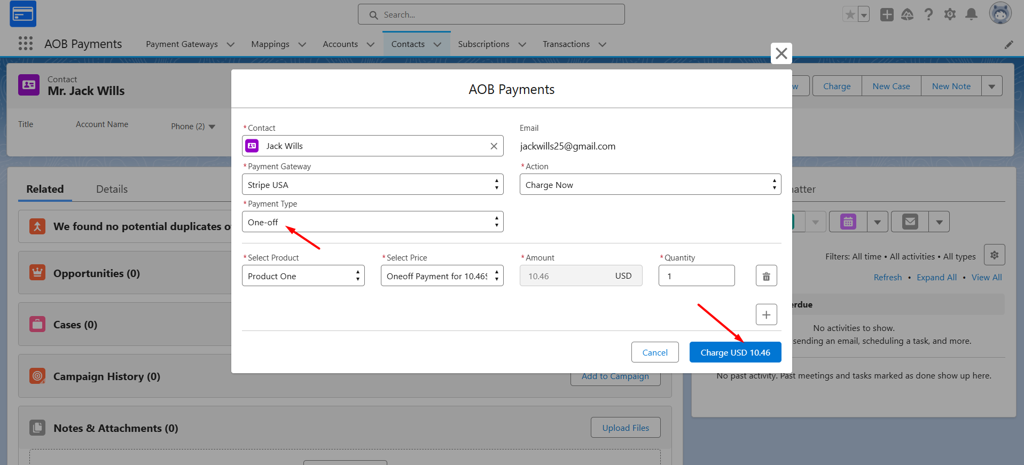
Task: Click the New Note button
Action: [x=951, y=86]
